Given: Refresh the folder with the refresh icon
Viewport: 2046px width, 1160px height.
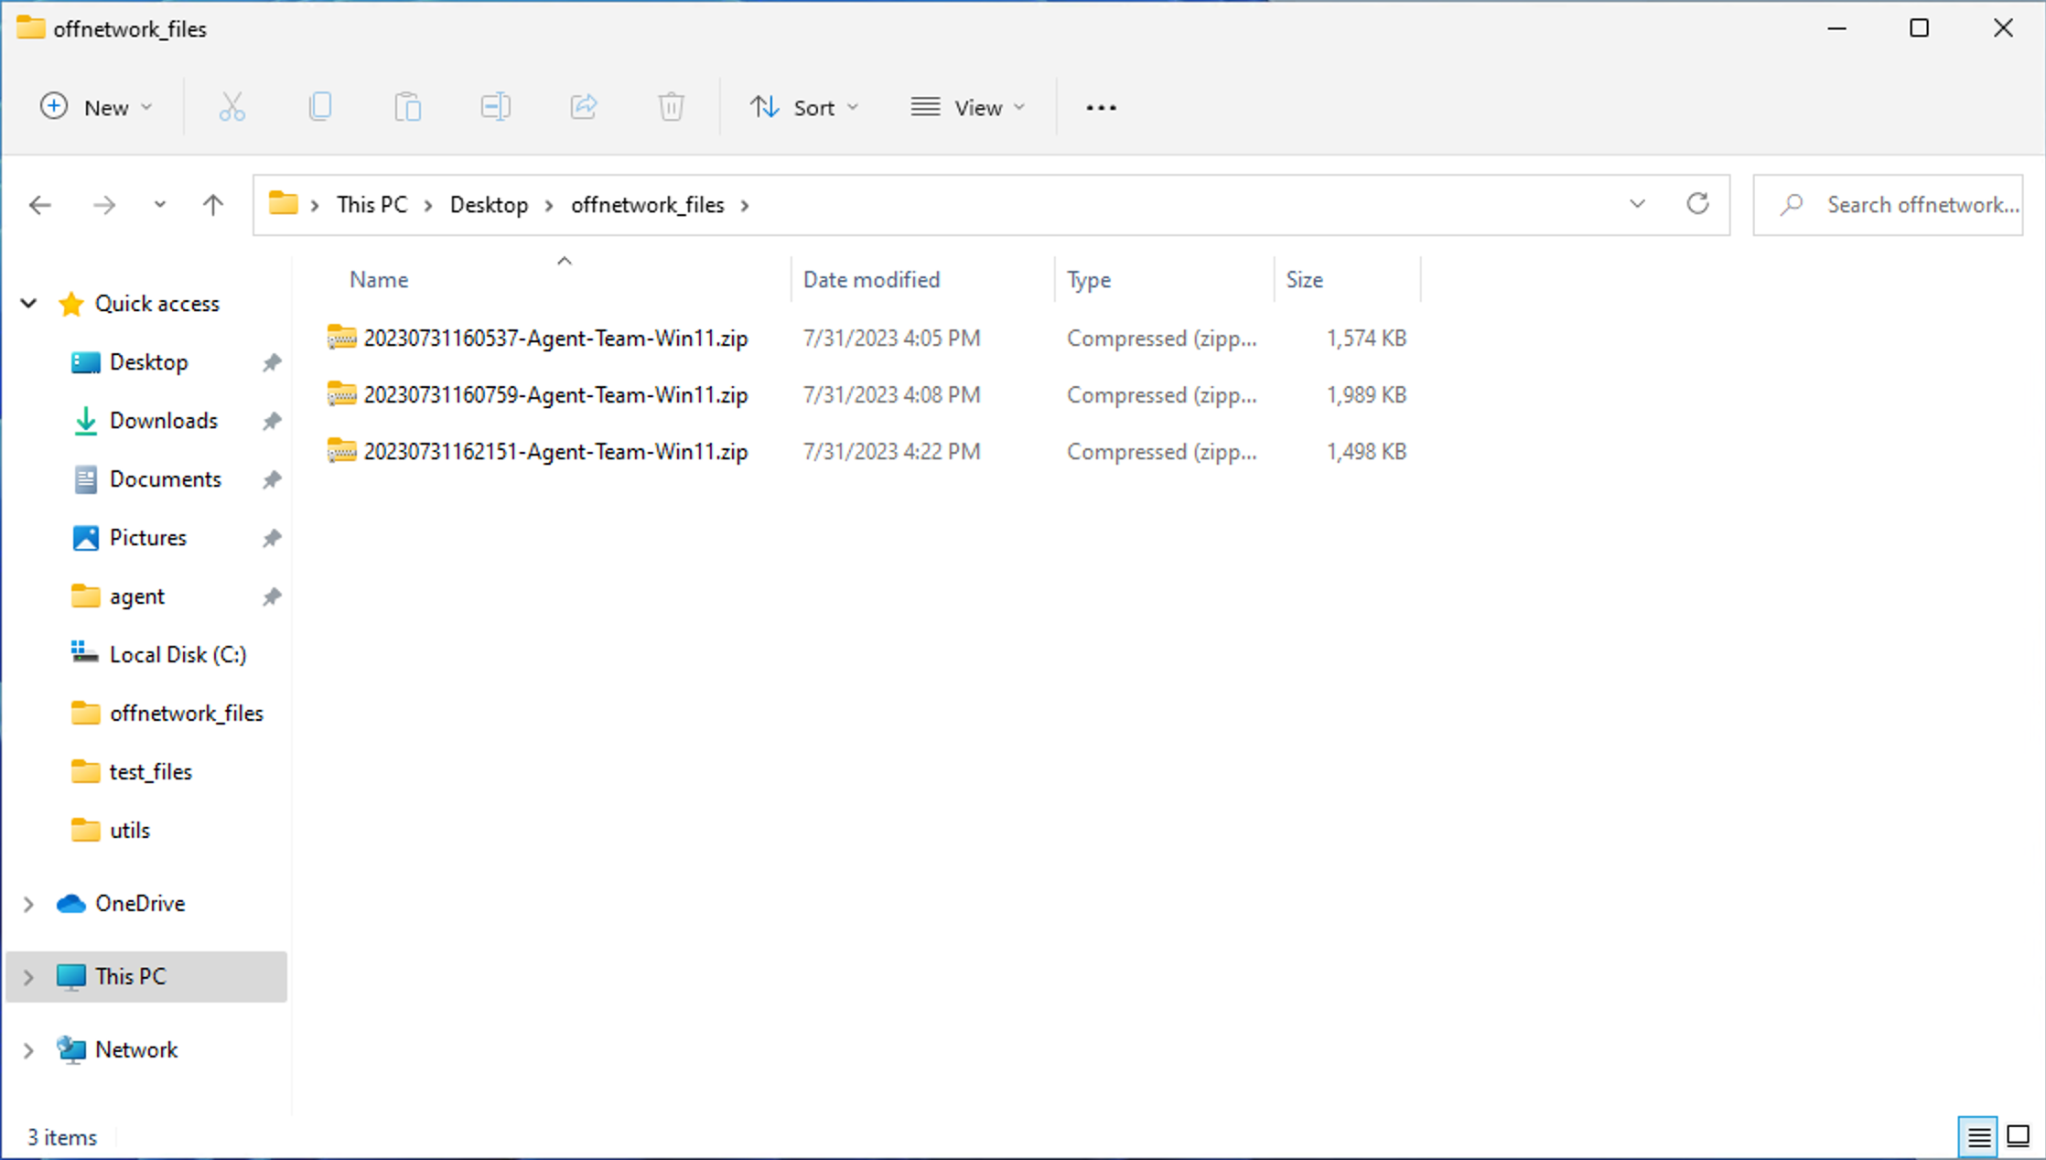Looking at the screenshot, I should pos(1697,204).
